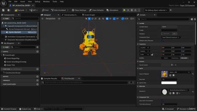The image size is (197, 111).
Task: Open the Perspective view dropdown
Action: (50, 18)
